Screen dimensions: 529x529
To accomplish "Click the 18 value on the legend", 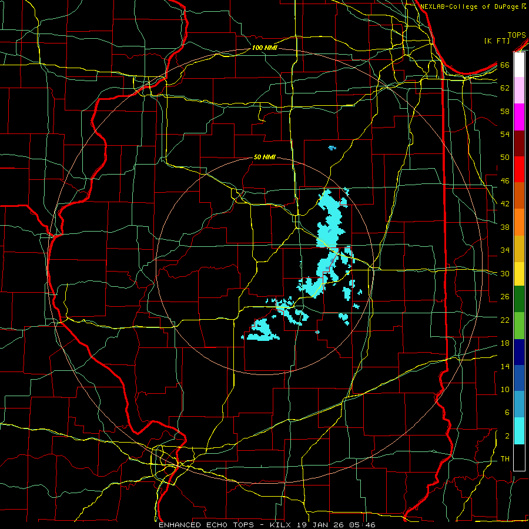I will (505, 343).
